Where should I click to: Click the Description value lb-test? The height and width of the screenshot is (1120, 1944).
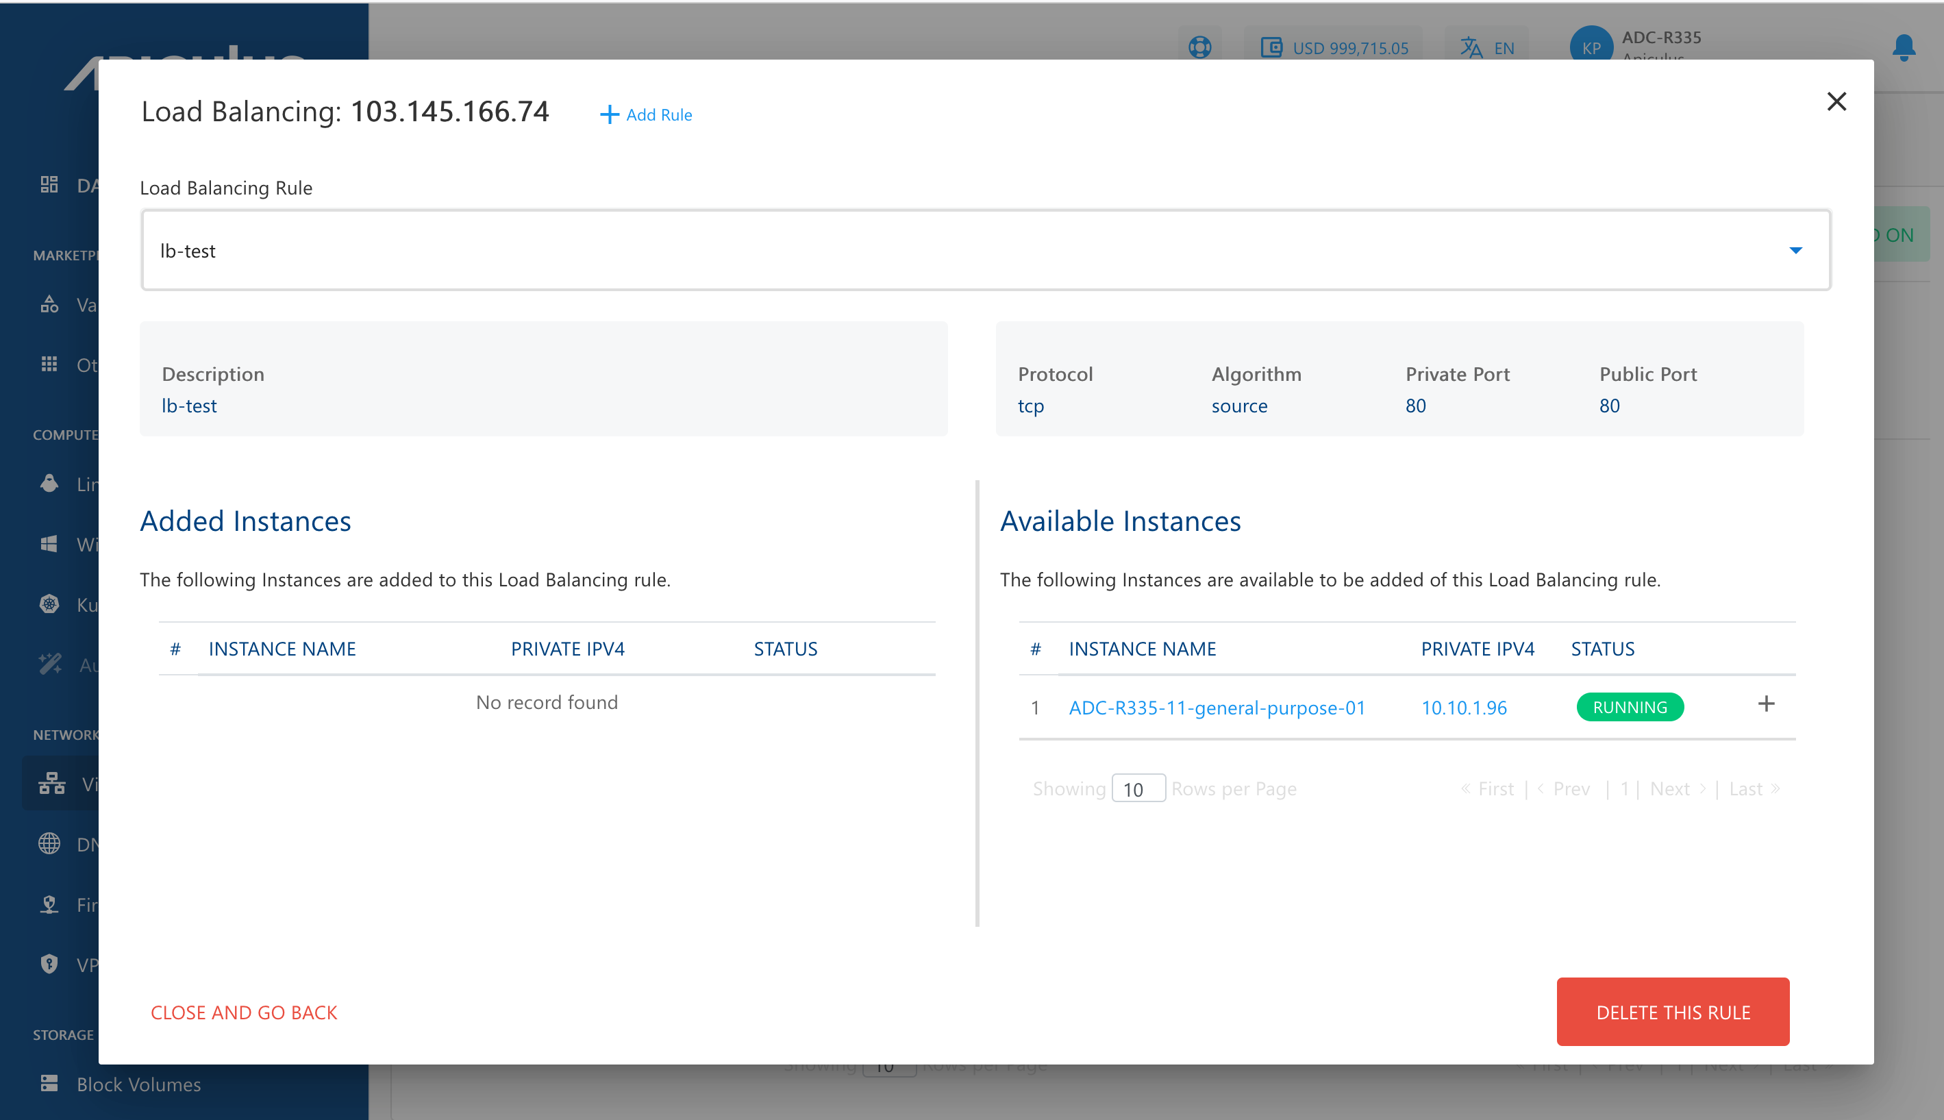pos(189,406)
